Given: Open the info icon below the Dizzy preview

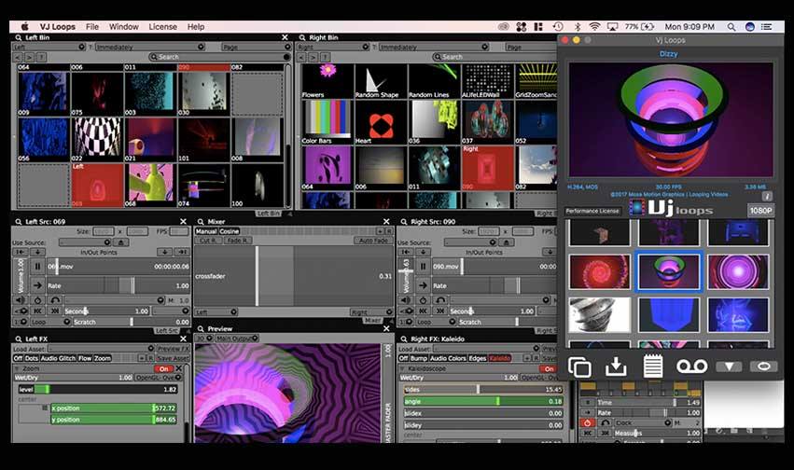Looking at the screenshot, I should (x=767, y=196).
